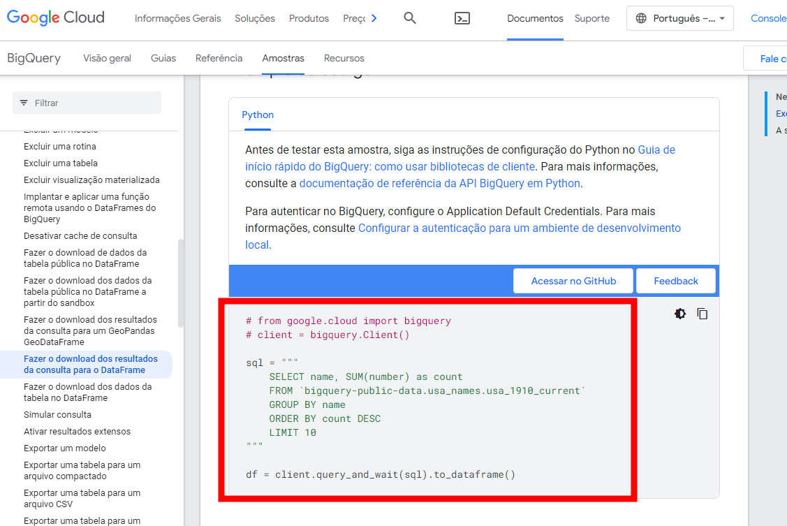Click the LIMIT 10 code line
This screenshot has height=526, width=787.
point(293,432)
